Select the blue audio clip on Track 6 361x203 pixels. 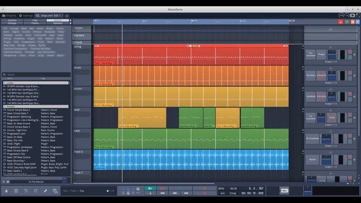pos(191,160)
